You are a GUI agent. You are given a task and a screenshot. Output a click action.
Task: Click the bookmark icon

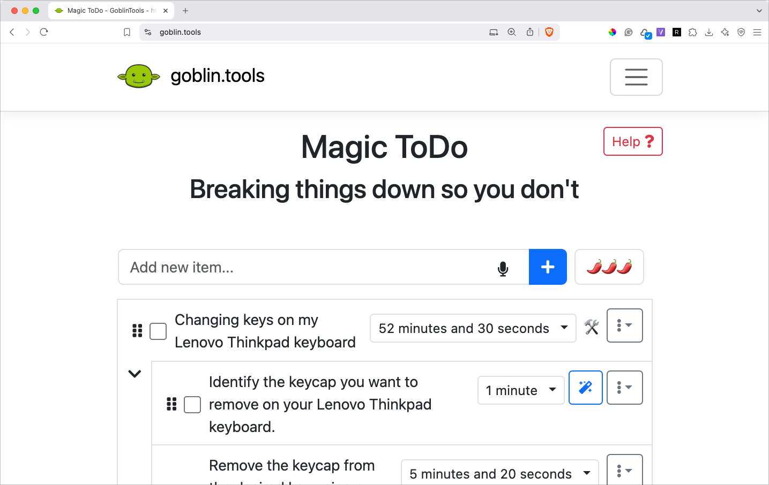pyautogui.click(x=127, y=32)
